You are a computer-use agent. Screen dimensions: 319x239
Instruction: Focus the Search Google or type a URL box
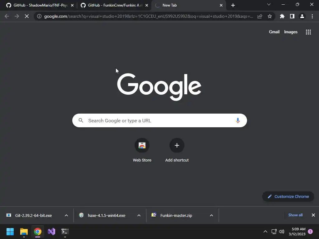159,120
